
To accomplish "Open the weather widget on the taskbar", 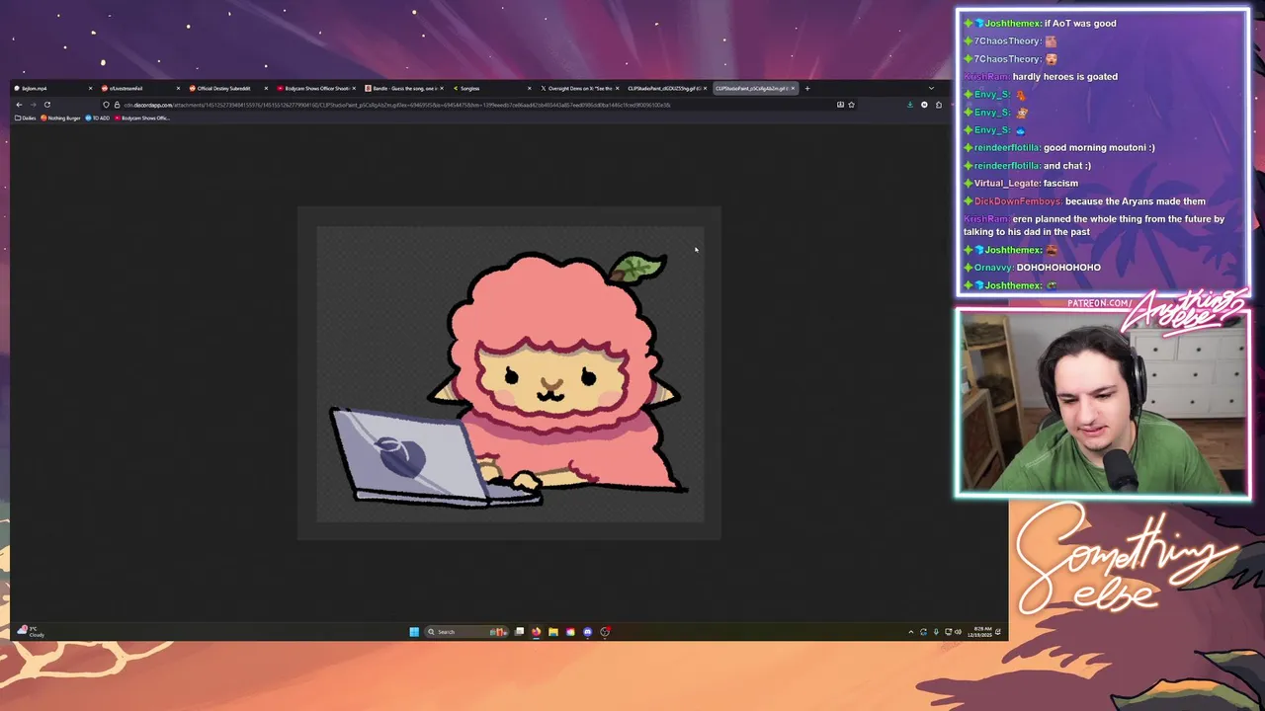I will (30, 632).
